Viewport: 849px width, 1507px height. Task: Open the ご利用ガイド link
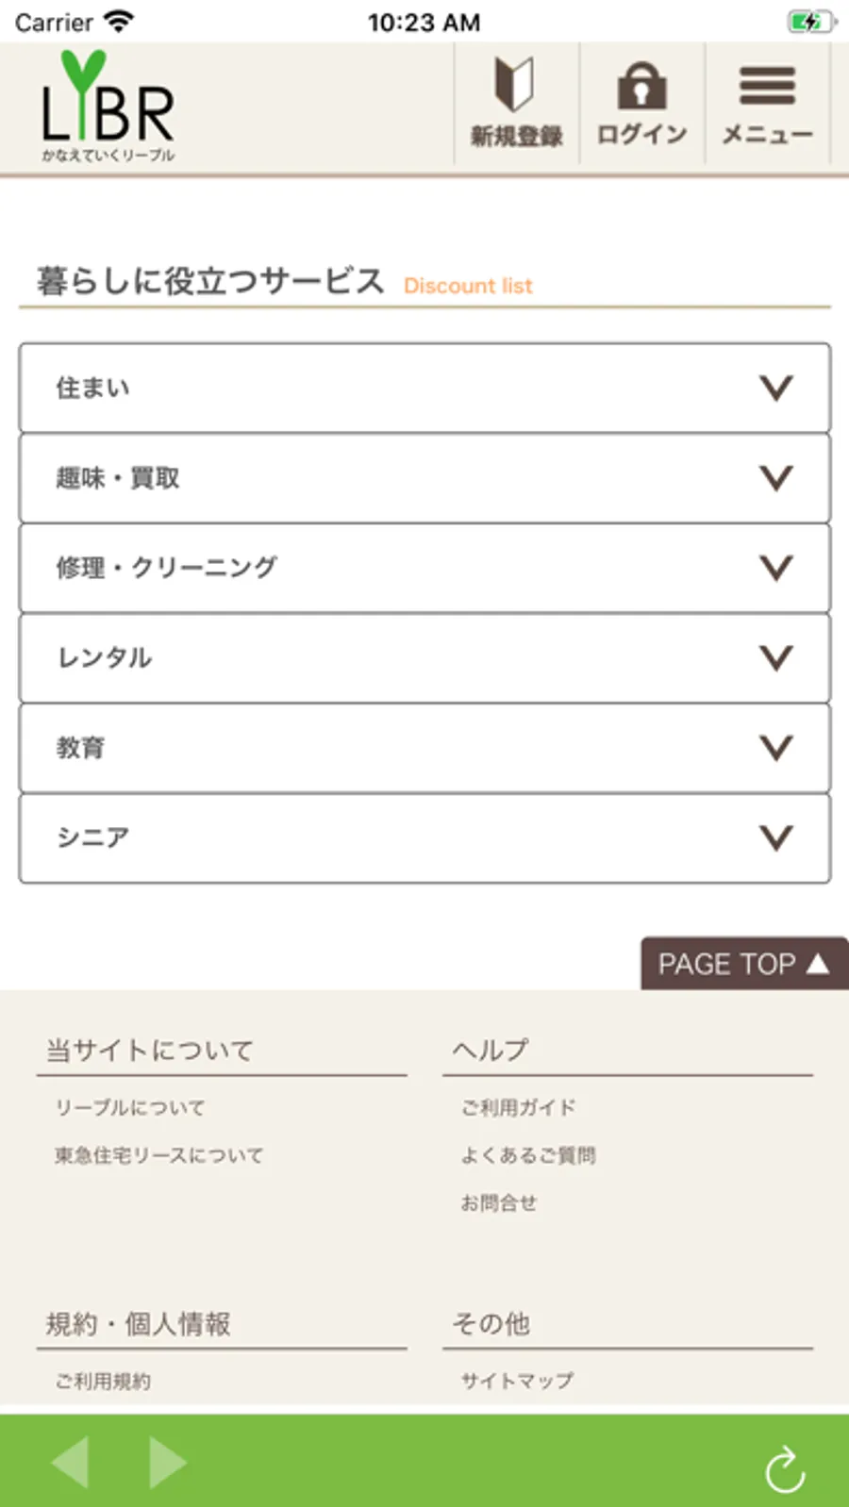[518, 1107]
